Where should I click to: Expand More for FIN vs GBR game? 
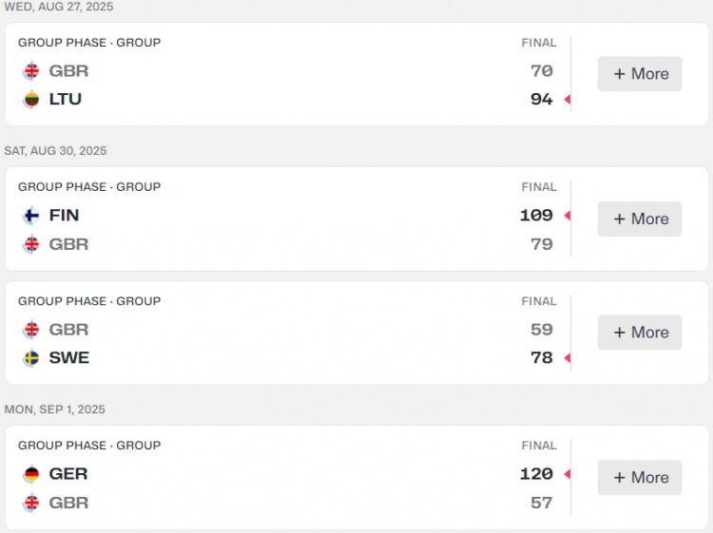640,219
